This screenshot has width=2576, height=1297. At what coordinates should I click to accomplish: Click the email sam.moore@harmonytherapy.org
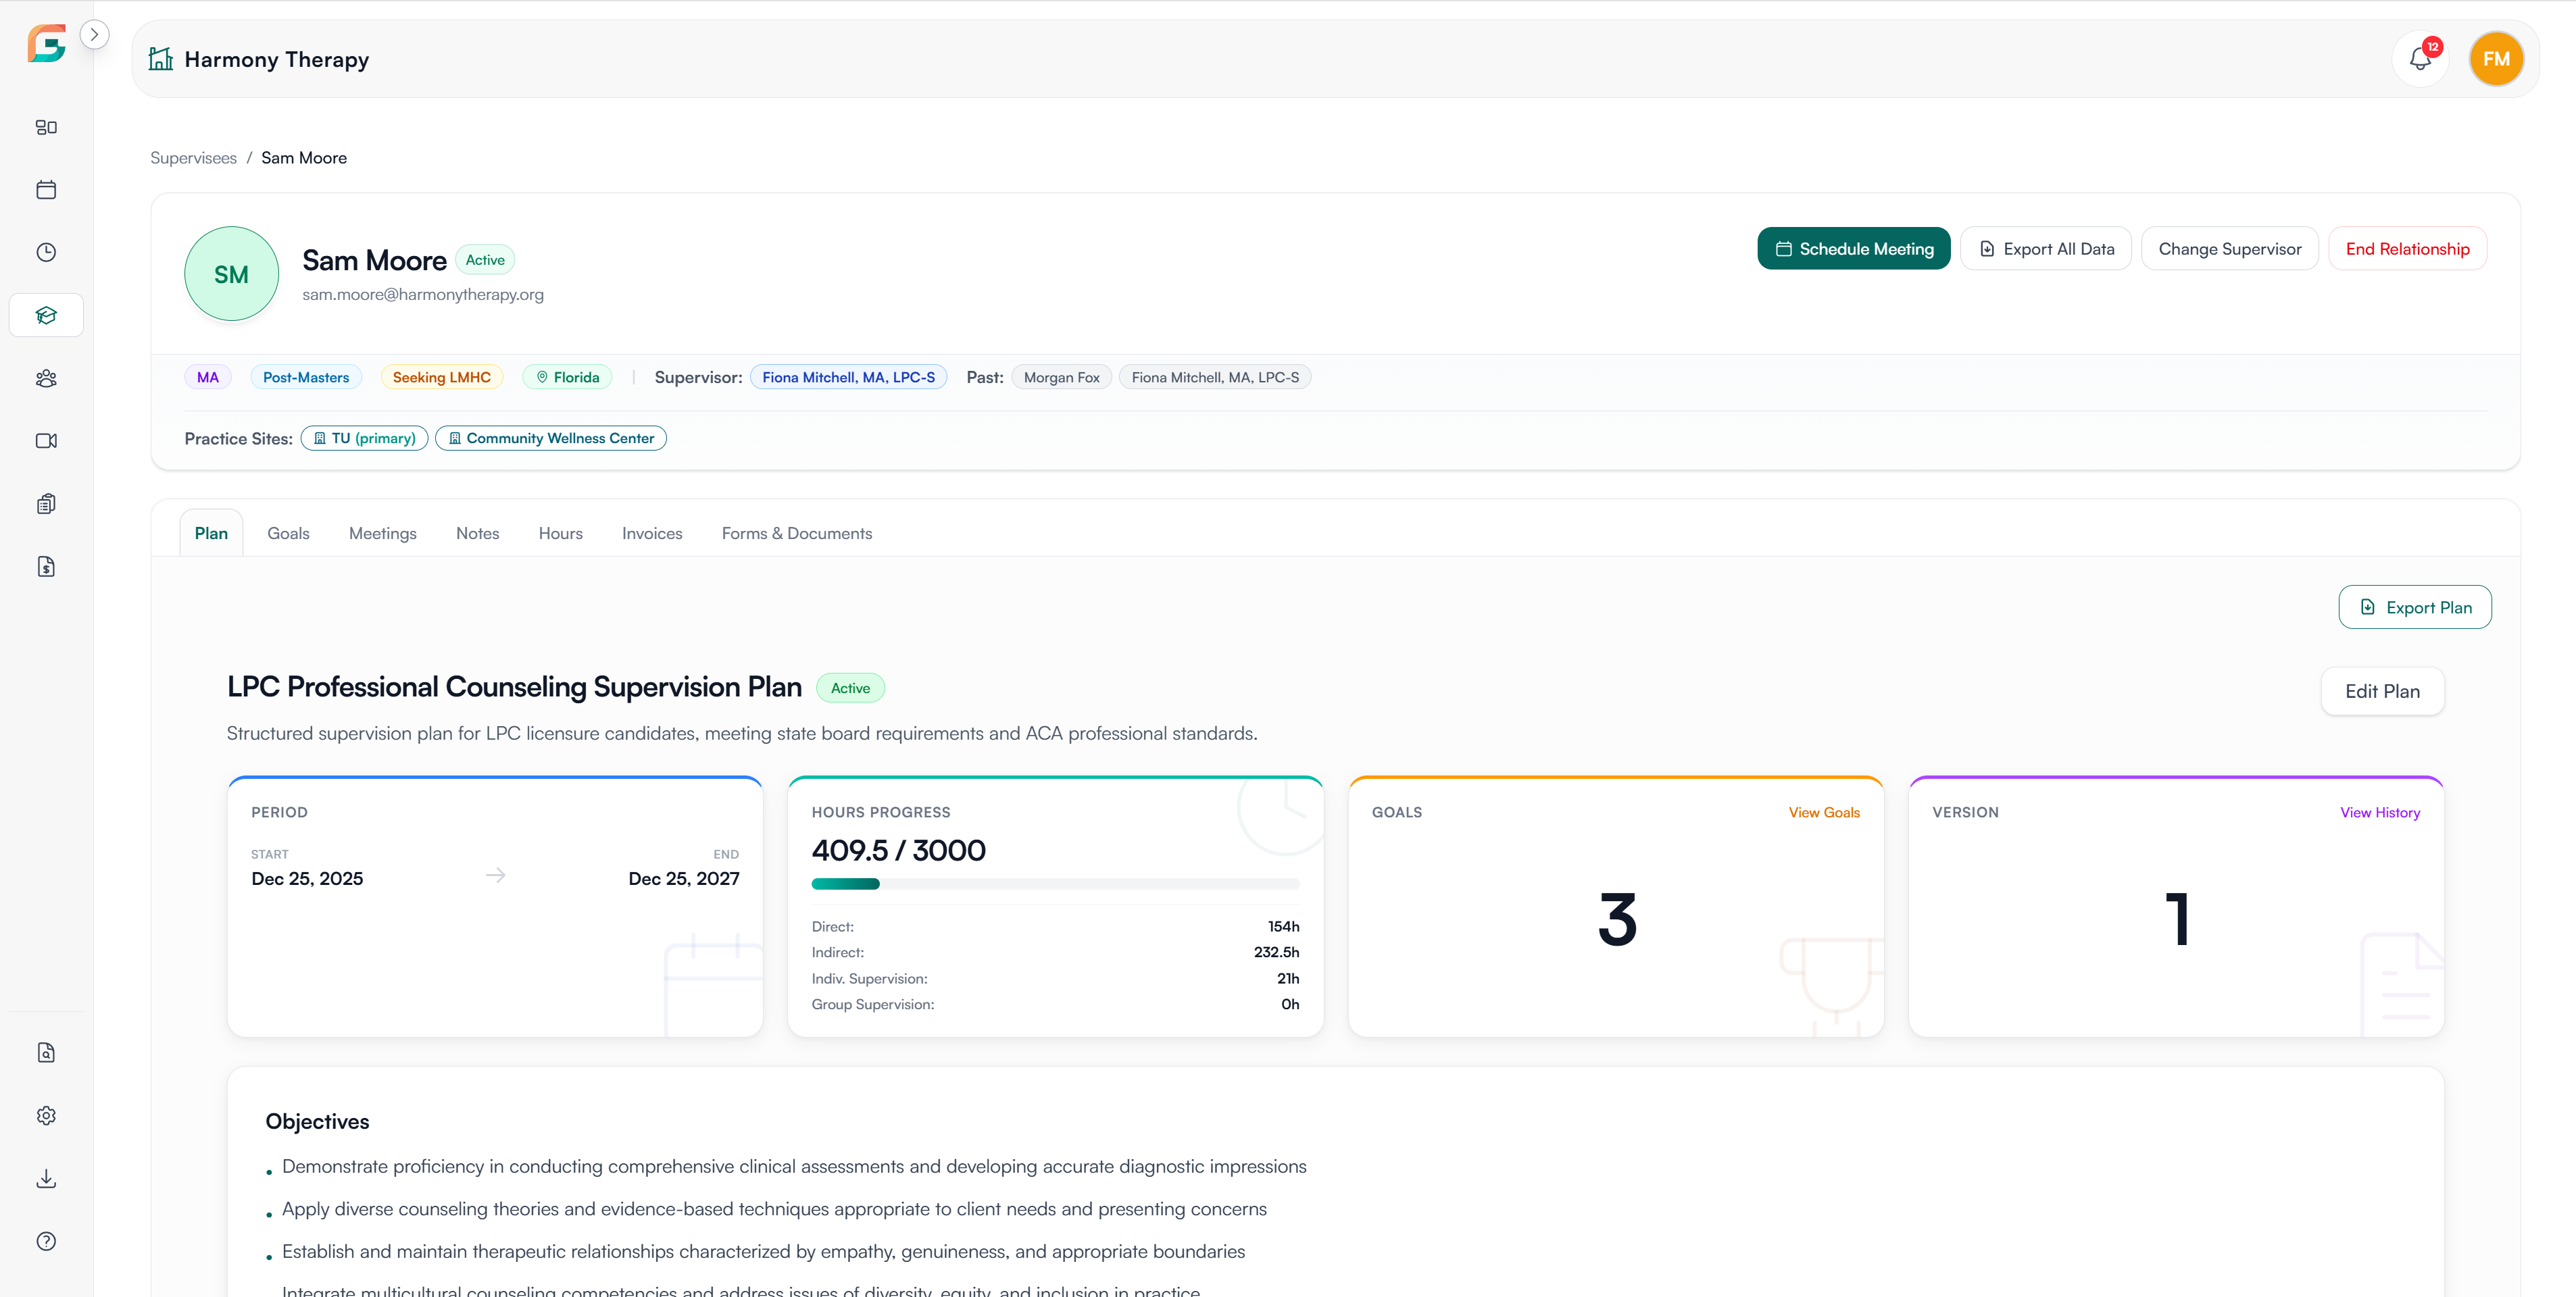[423, 294]
